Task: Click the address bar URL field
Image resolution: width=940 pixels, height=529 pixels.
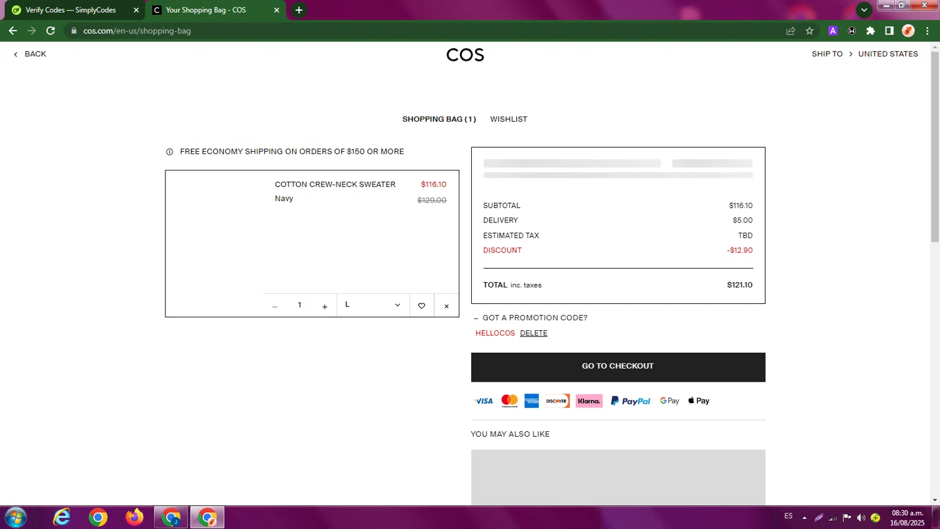Action: [x=426, y=31]
